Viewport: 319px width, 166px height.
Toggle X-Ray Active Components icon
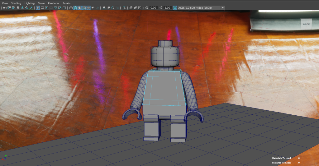coord(135,8)
